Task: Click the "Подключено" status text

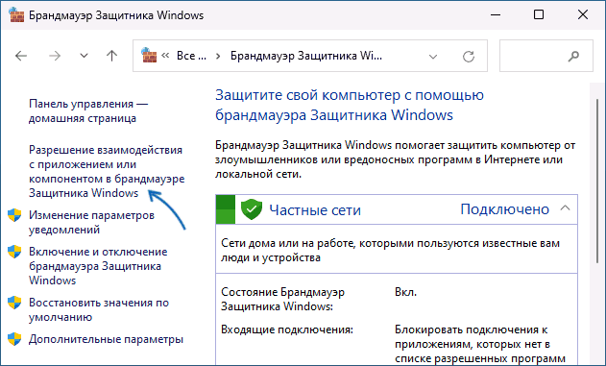Action: [505, 209]
